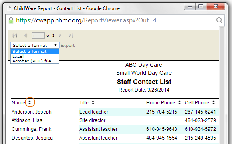
Task: Click home phone 610-845-9643
Action: 162,129
